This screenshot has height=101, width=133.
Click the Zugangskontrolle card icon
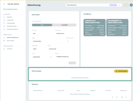[x=4, y=26]
